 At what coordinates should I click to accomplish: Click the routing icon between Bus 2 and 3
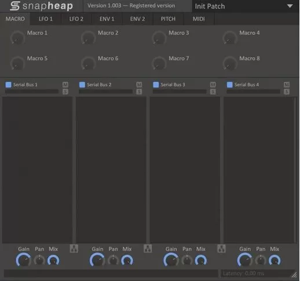click(148, 248)
